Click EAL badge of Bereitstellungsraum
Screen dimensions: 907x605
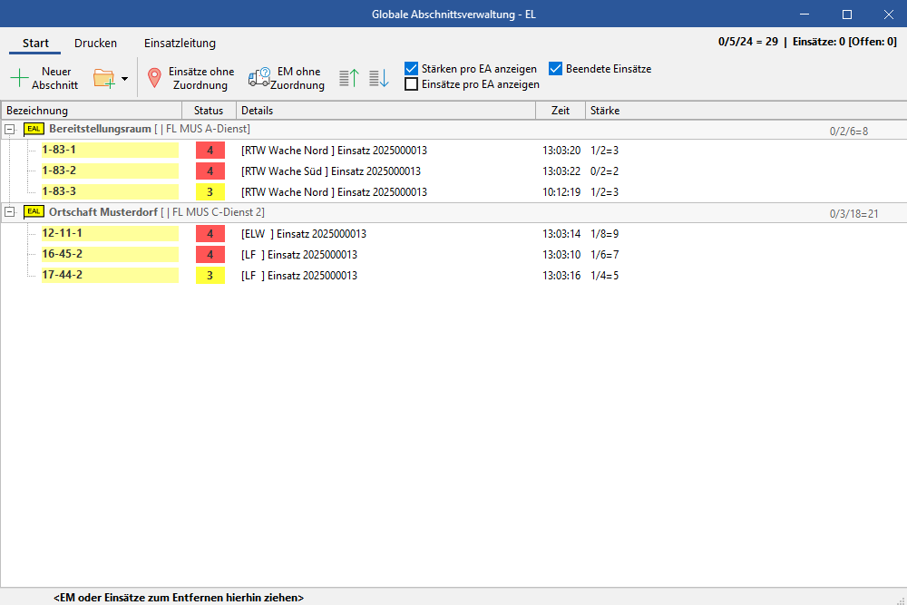click(34, 129)
